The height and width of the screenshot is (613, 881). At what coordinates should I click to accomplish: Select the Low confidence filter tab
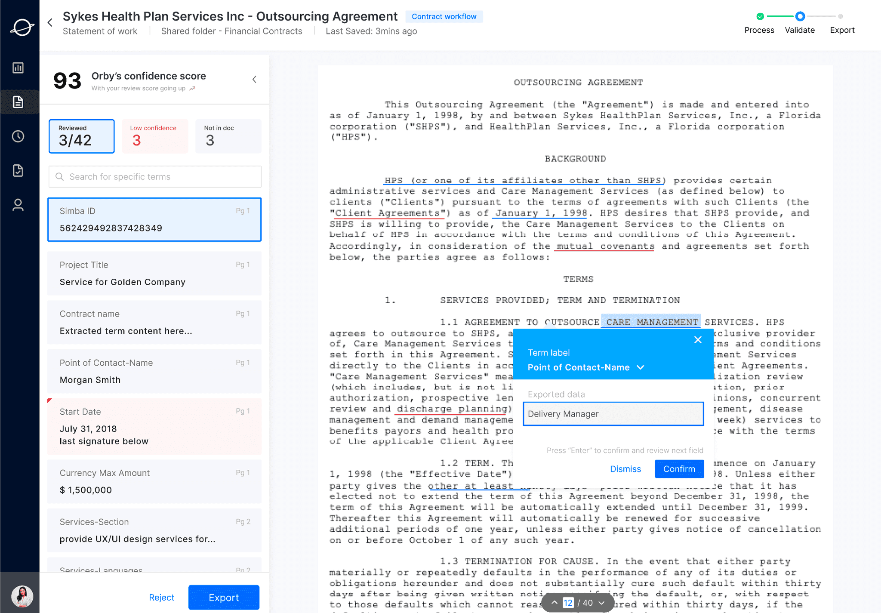tap(155, 136)
